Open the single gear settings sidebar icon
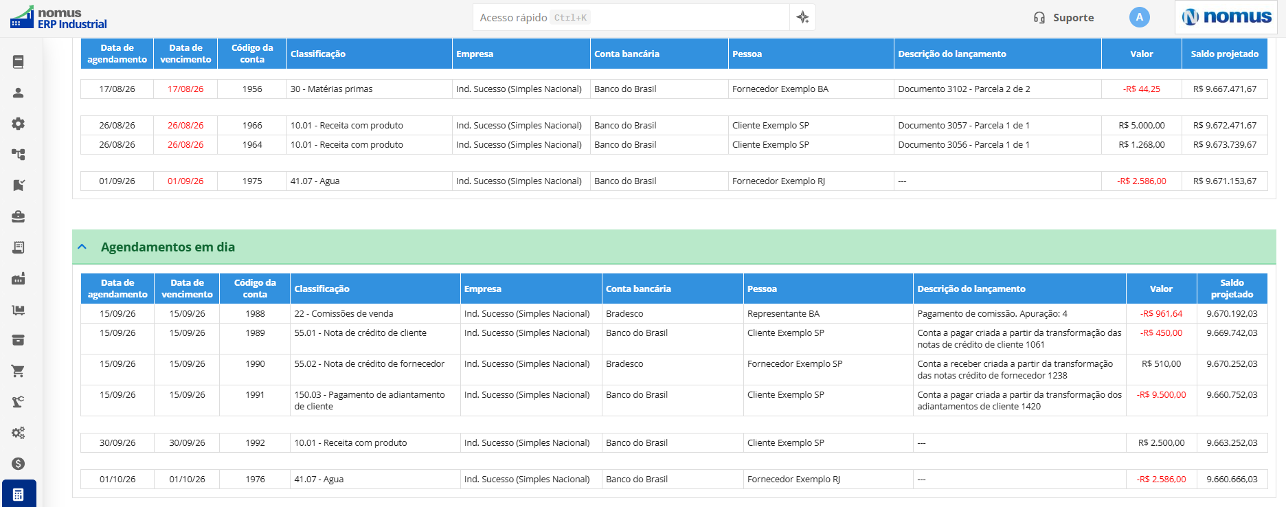The image size is (1286, 507). pyautogui.click(x=19, y=124)
